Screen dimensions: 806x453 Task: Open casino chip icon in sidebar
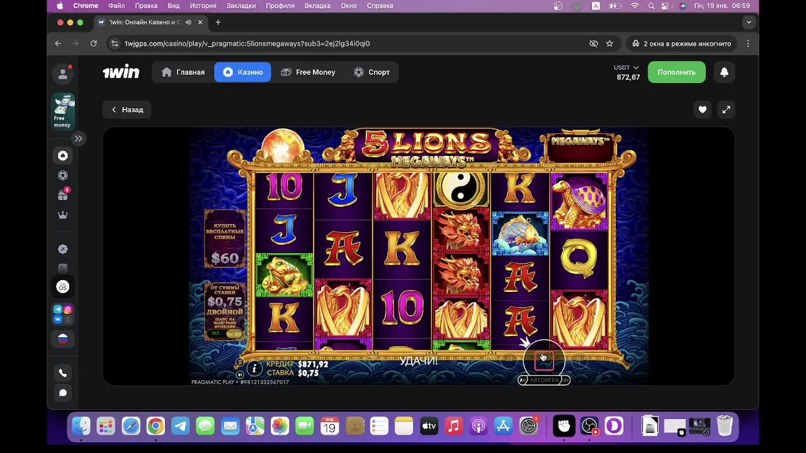[x=63, y=156]
